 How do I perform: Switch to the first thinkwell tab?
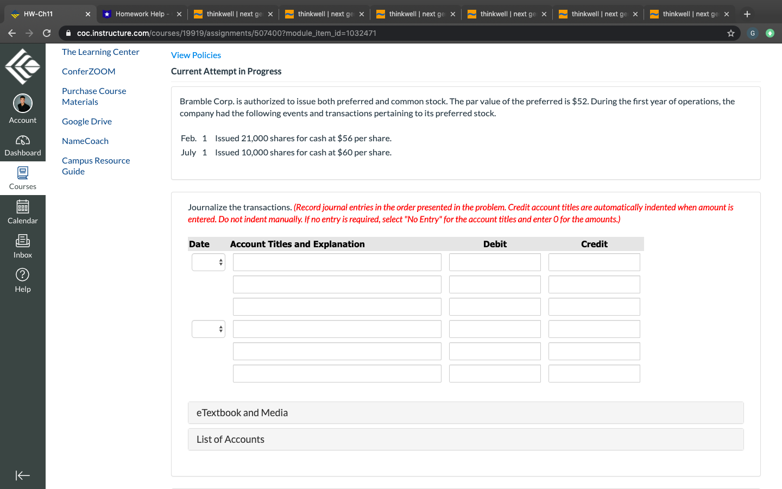point(234,14)
